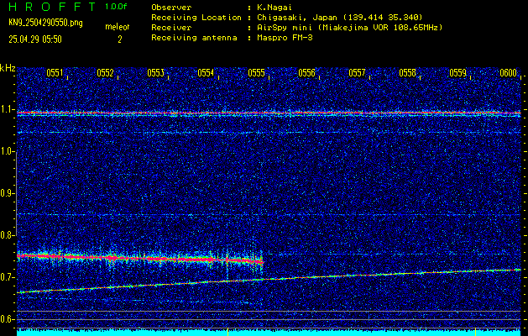Image resolution: width=528 pixels, height=336 pixels.
Task: Click the 1.0 kHz axis label
Action: pyautogui.click(x=6, y=151)
